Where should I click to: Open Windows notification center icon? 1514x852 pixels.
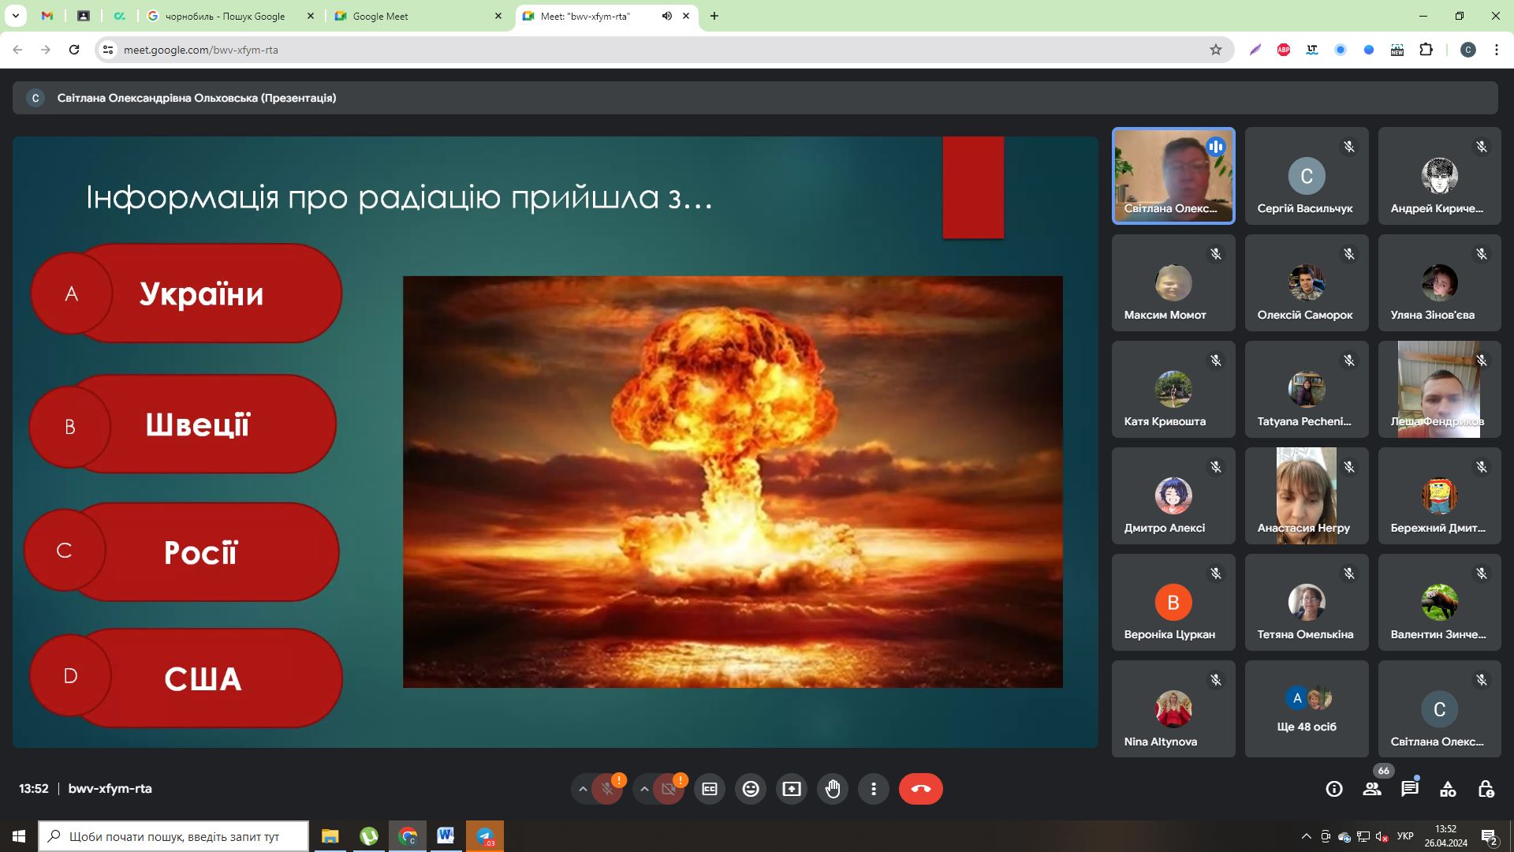1490,836
